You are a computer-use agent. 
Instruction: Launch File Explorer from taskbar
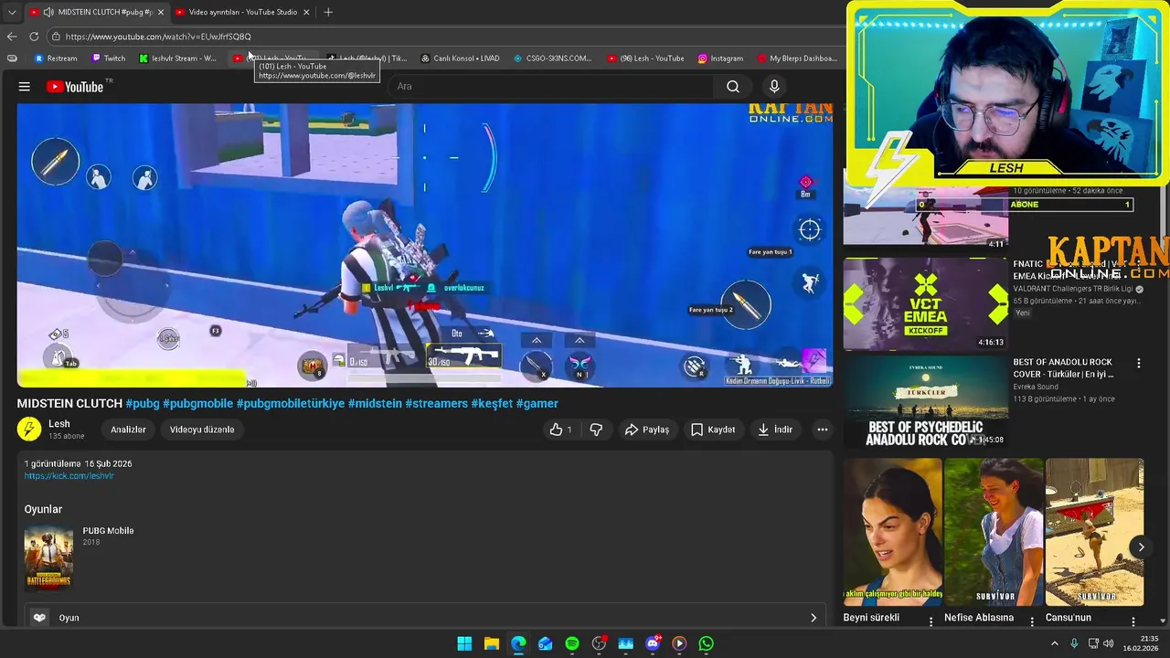[491, 643]
